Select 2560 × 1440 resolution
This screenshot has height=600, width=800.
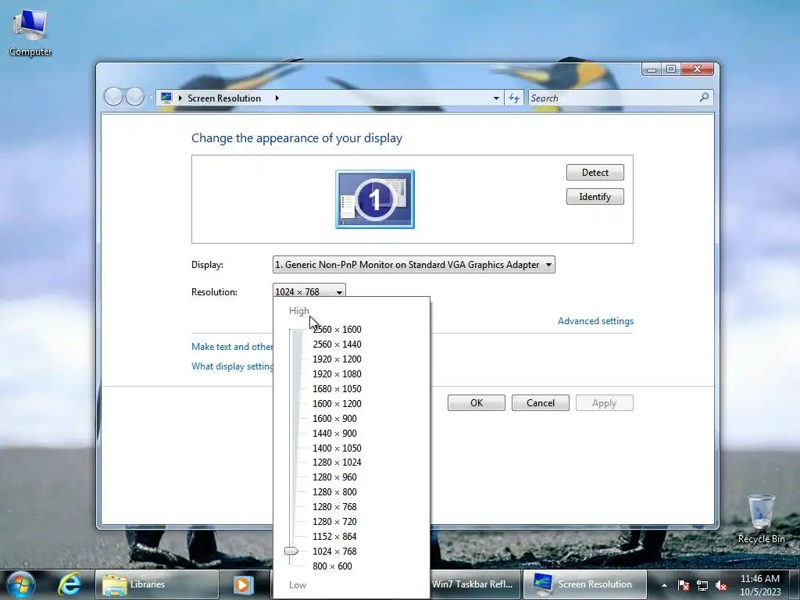pos(337,345)
